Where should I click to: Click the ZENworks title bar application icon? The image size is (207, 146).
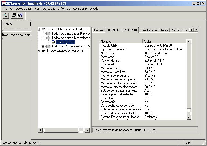(x=4, y=3)
